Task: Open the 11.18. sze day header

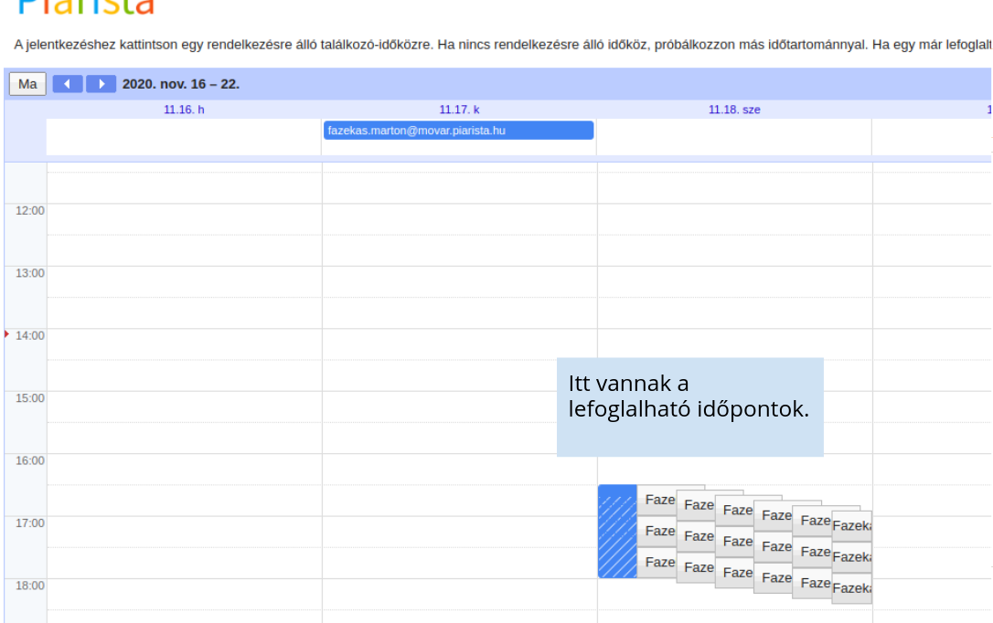Action: (x=734, y=110)
